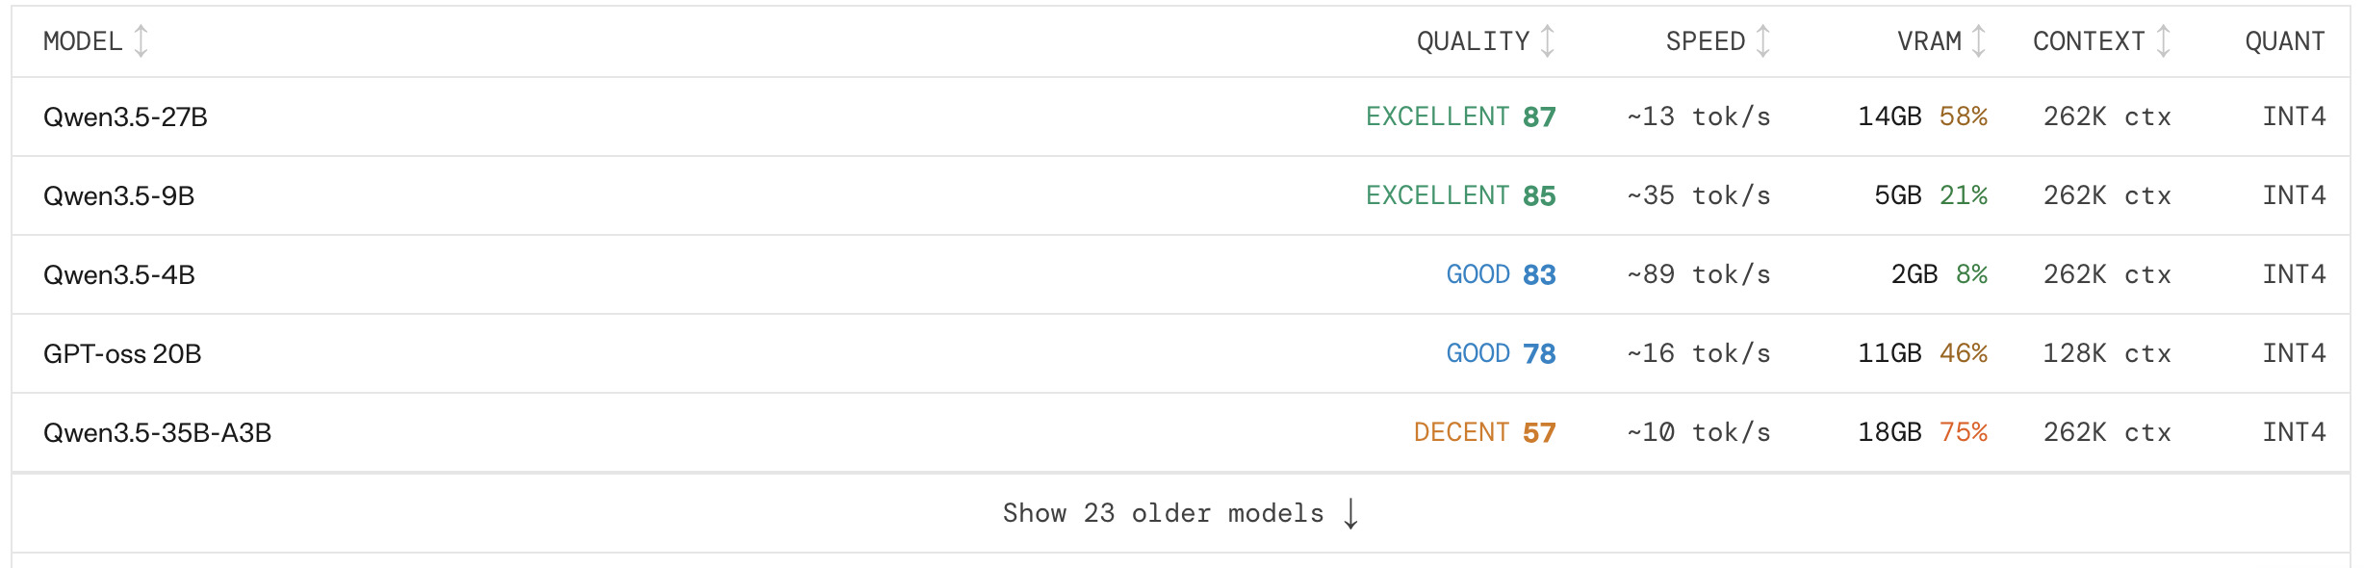Select the QUANT column header

[2285, 41]
